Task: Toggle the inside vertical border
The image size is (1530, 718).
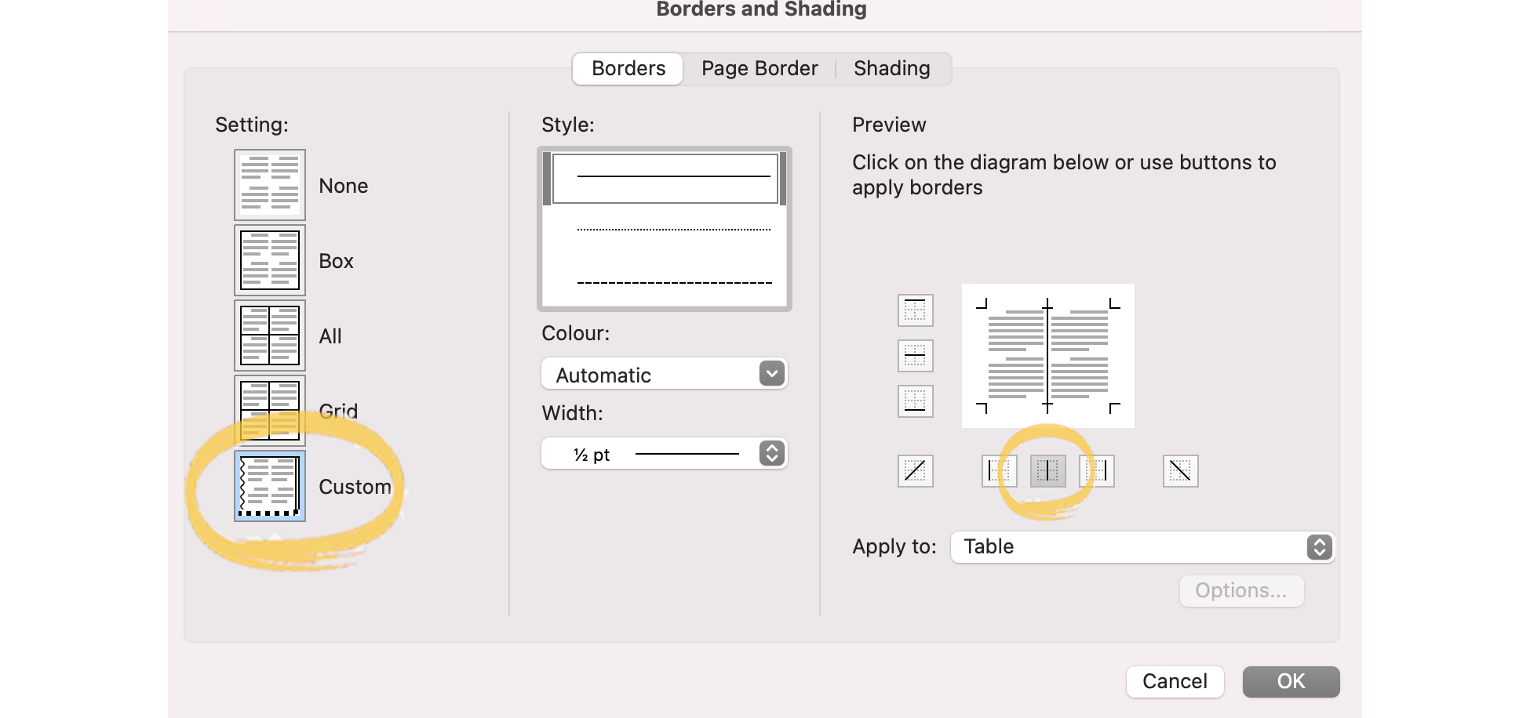Action: (x=1047, y=470)
